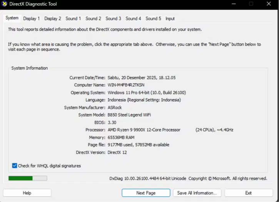
Task: Click the System Information group label
Action: coord(30,68)
